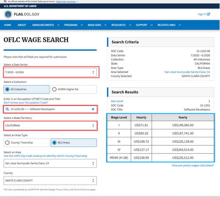The height and width of the screenshot is (197, 220).
Task: Open the PROGRAMS navigation menu
Action: 71,25
